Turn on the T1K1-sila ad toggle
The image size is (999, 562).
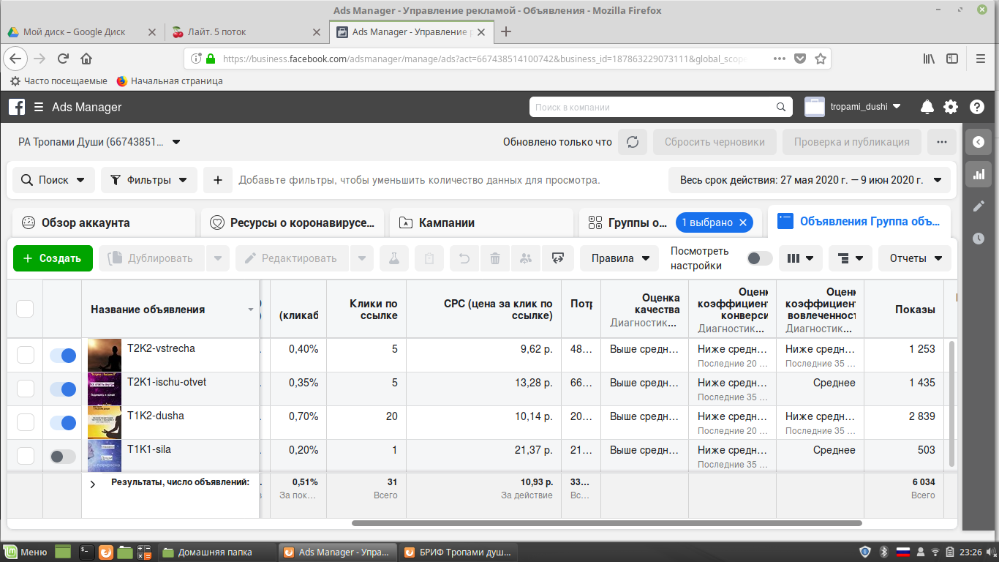(x=63, y=457)
